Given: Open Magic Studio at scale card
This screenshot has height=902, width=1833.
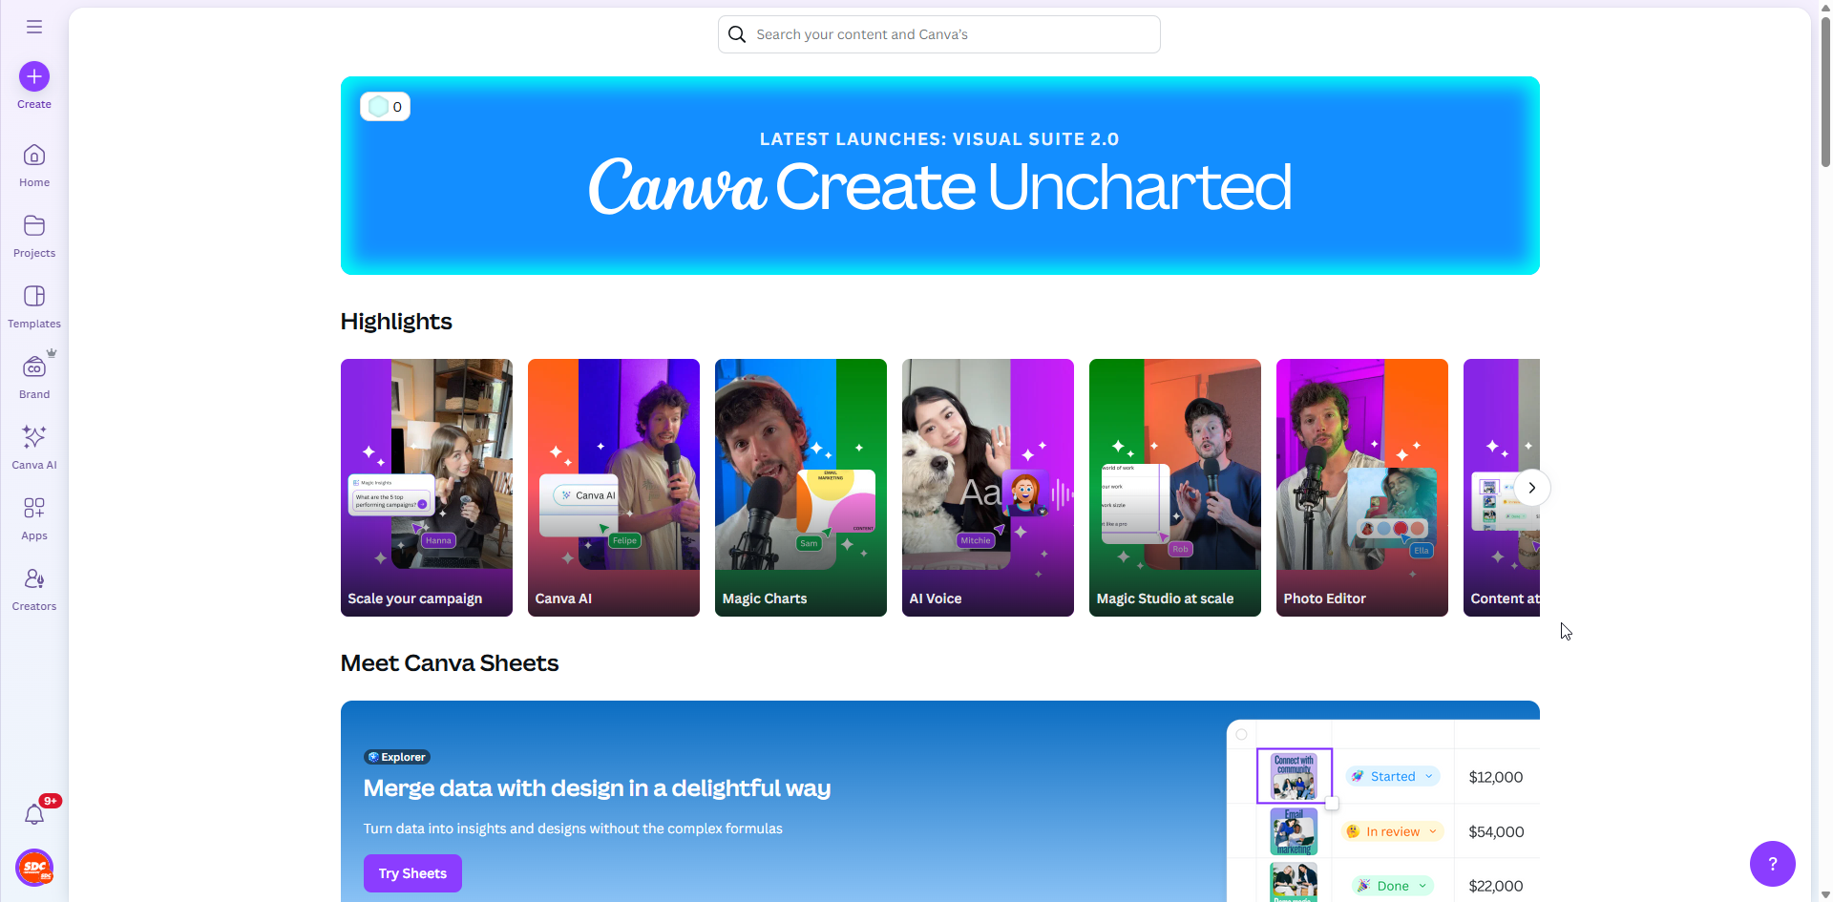Looking at the screenshot, I should point(1175,488).
